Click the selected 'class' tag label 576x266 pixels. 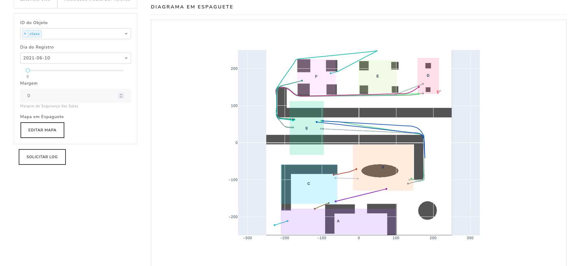35,34
